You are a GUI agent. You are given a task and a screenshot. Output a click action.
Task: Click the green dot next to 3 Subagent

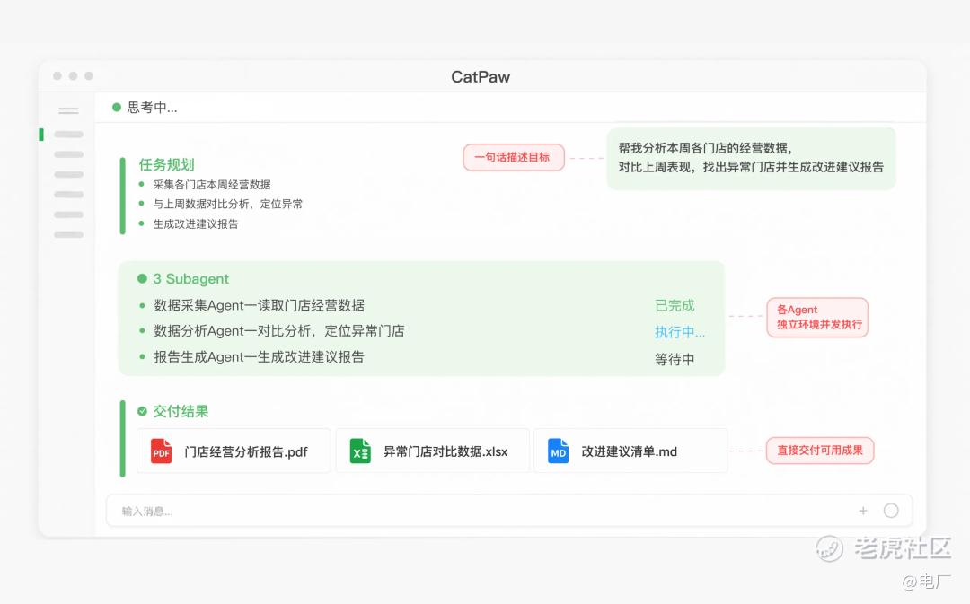pos(142,279)
